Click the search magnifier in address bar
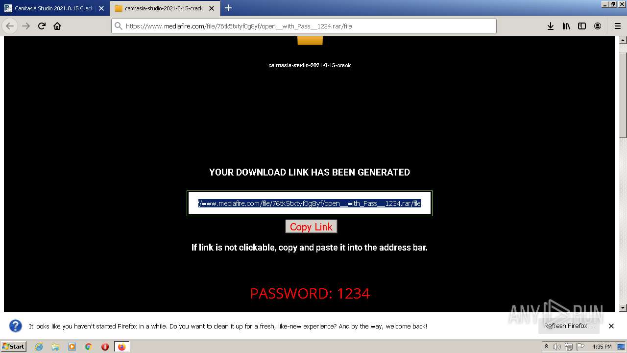Screen dimensions: 627x353 (x=118, y=26)
